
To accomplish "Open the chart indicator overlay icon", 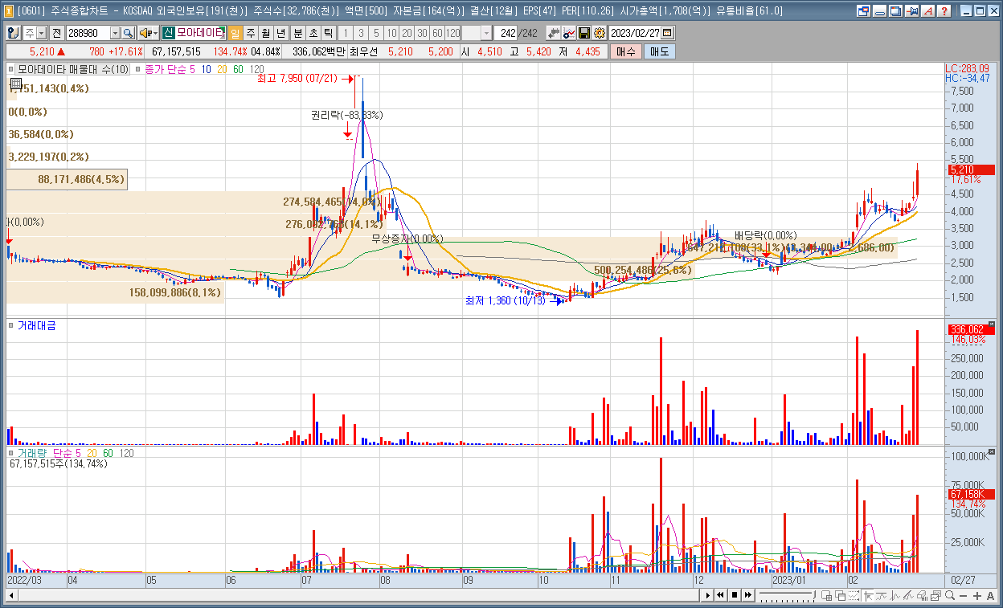I will click(x=569, y=33).
